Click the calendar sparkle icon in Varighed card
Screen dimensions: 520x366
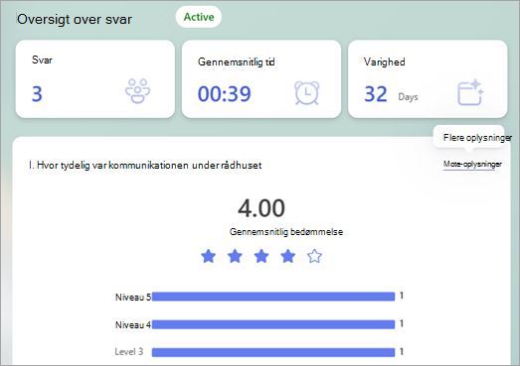pyautogui.click(x=470, y=92)
